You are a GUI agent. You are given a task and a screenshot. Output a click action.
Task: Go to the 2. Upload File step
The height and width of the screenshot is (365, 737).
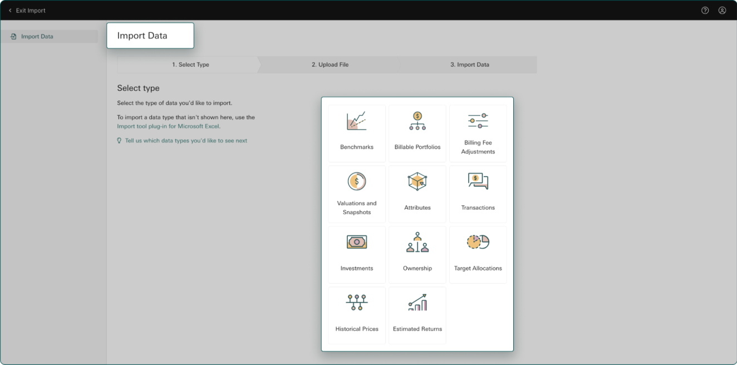(x=330, y=65)
